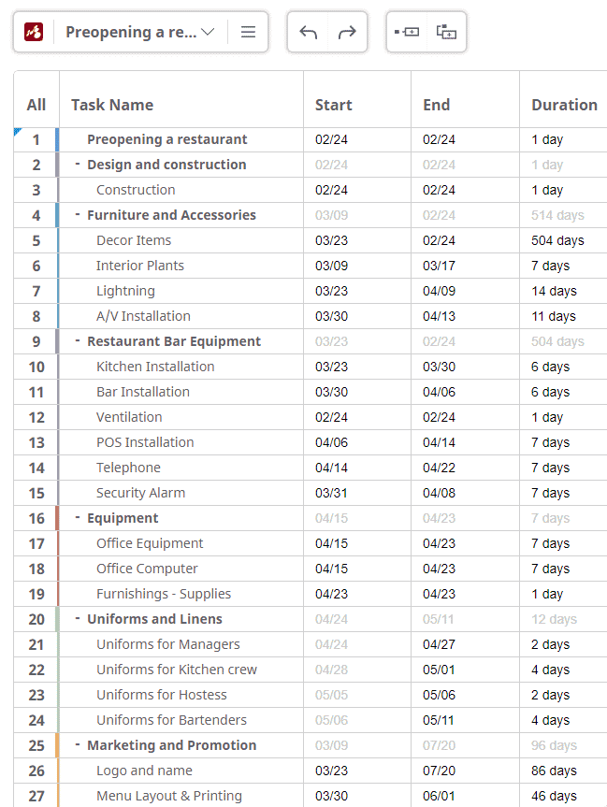Viewport: 607px width, 807px height.
Task: Click row number 1
Action: click(36, 139)
